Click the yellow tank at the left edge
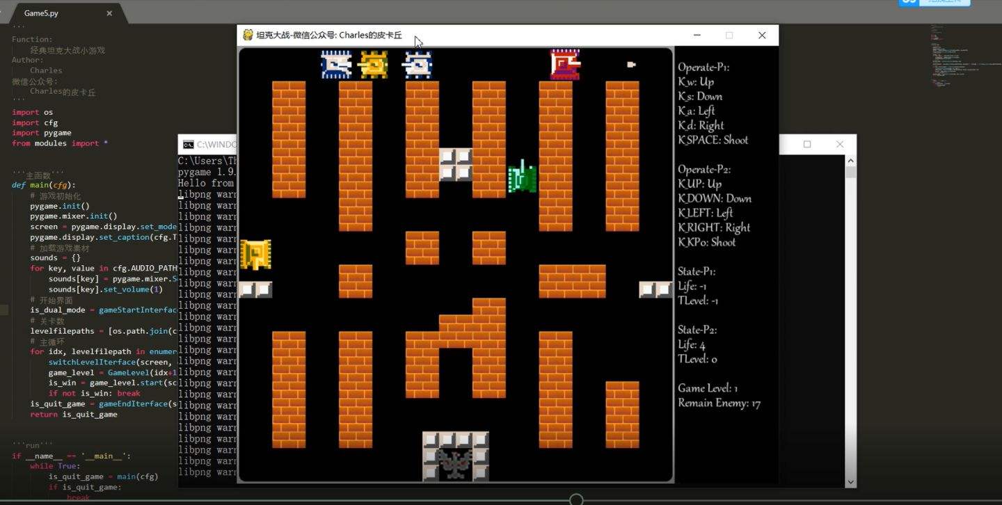 tap(255, 255)
